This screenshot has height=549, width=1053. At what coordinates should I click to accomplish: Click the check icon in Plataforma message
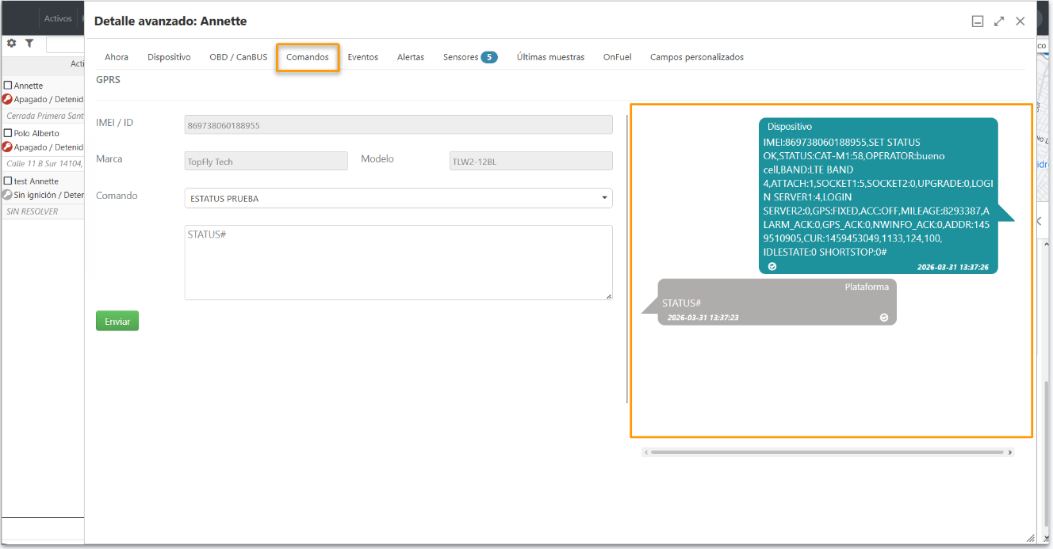tap(884, 318)
